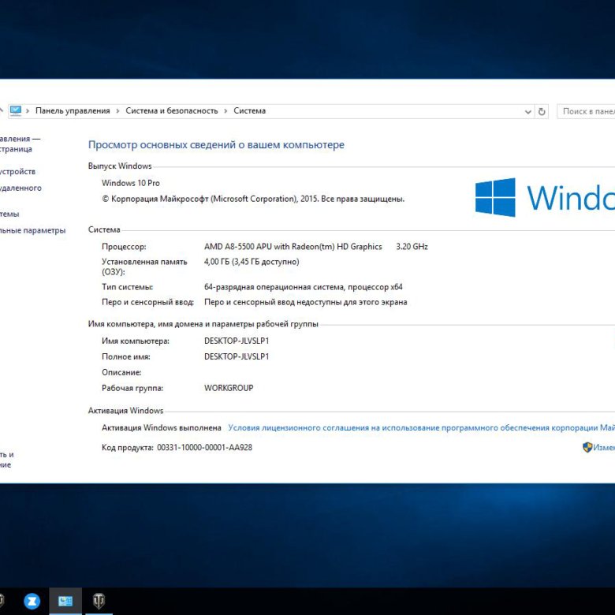Launch World of Tanks from the taskbar
The width and height of the screenshot is (615, 615).
(99, 601)
